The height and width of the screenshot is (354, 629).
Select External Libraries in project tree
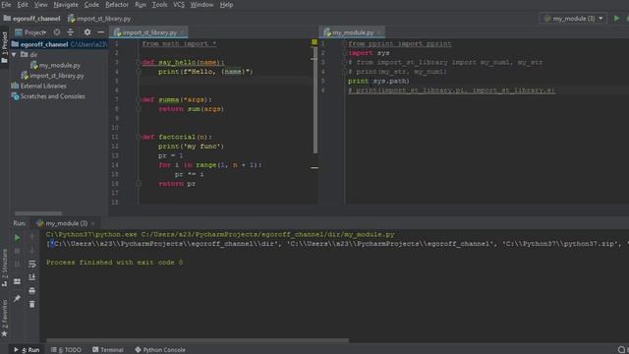[39, 86]
